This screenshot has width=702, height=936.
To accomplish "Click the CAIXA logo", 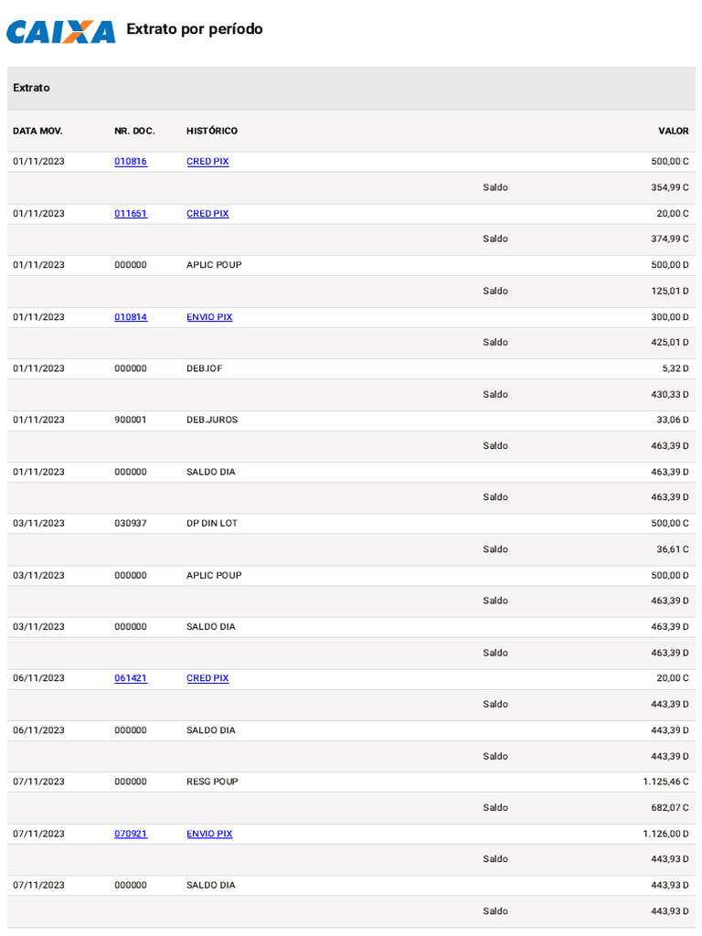I will pos(60,32).
